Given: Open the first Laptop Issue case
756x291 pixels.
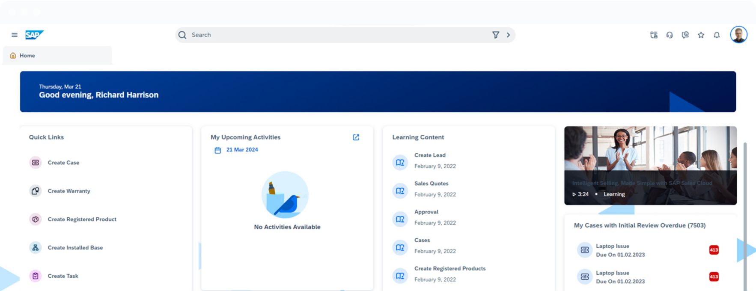Looking at the screenshot, I should pyautogui.click(x=612, y=246).
